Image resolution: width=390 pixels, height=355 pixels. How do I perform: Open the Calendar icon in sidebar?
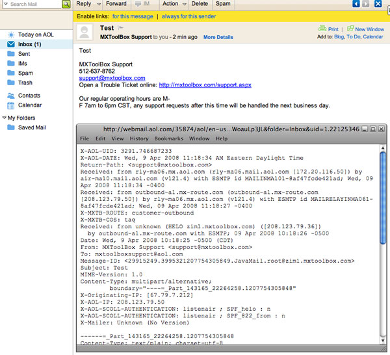coord(11,105)
